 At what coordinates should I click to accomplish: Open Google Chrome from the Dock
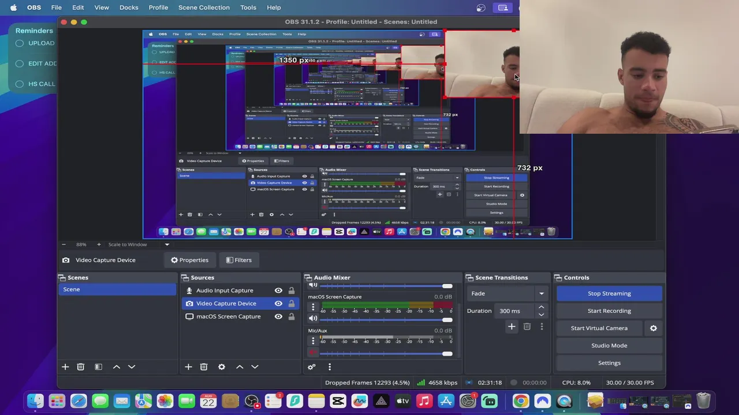[521, 401]
